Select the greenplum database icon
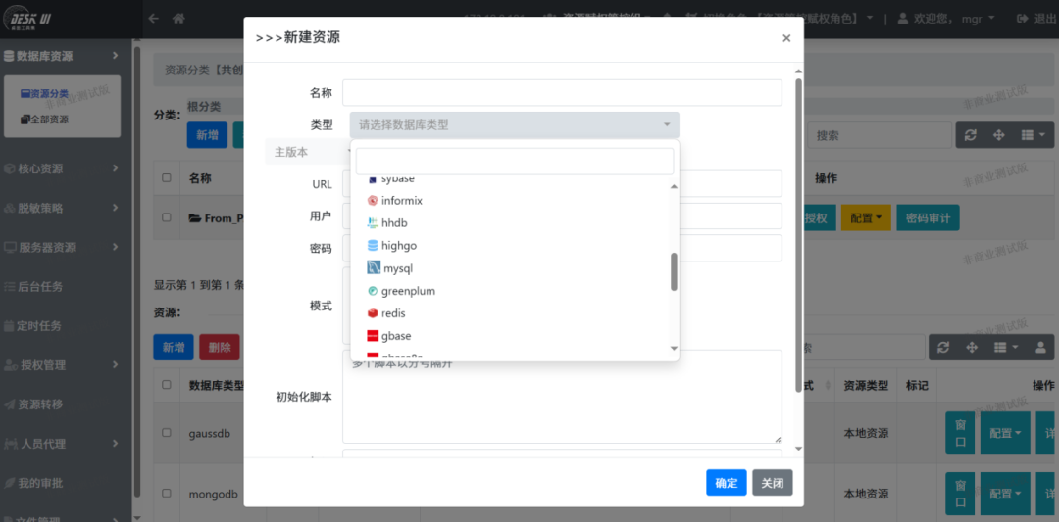1059x522 pixels. click(373, 291)
